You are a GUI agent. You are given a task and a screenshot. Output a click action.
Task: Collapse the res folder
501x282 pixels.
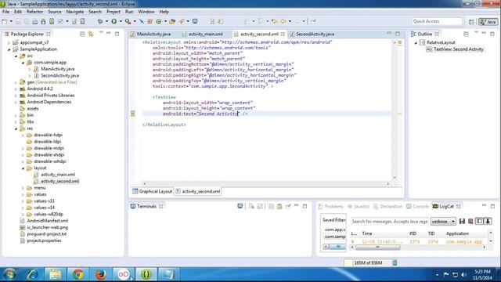click(16, 128)
